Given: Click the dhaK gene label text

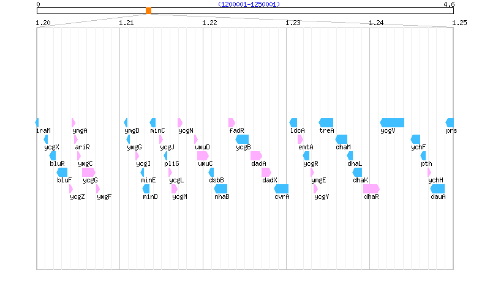Looking at the screenshot, I should 360,180.
